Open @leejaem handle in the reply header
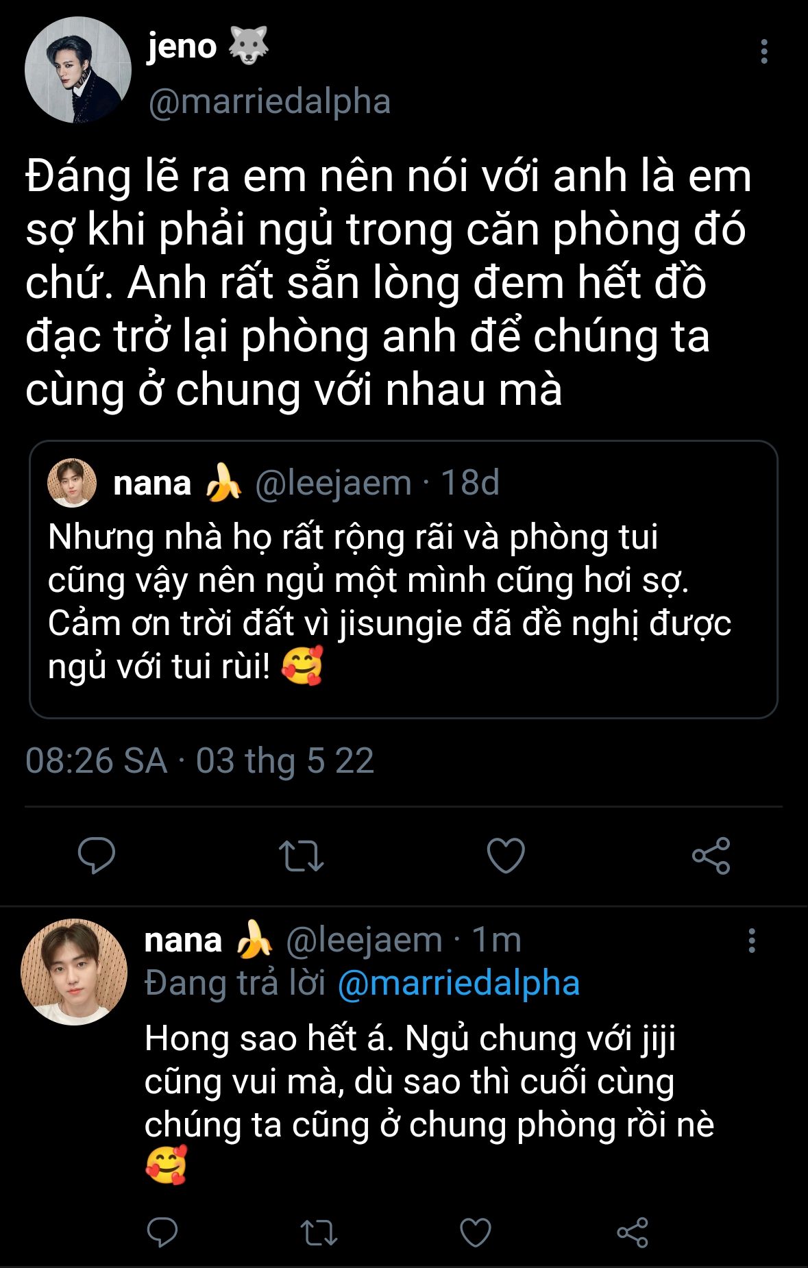Image resolution: width=808 pixels, height=1268 pixels. coord(363,940)
